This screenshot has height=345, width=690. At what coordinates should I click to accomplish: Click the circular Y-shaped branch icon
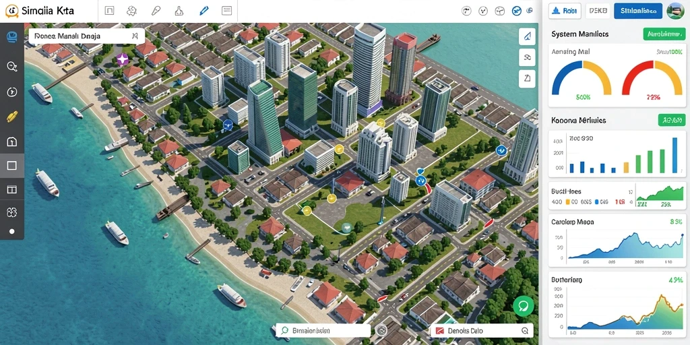[x=483, y=11]
